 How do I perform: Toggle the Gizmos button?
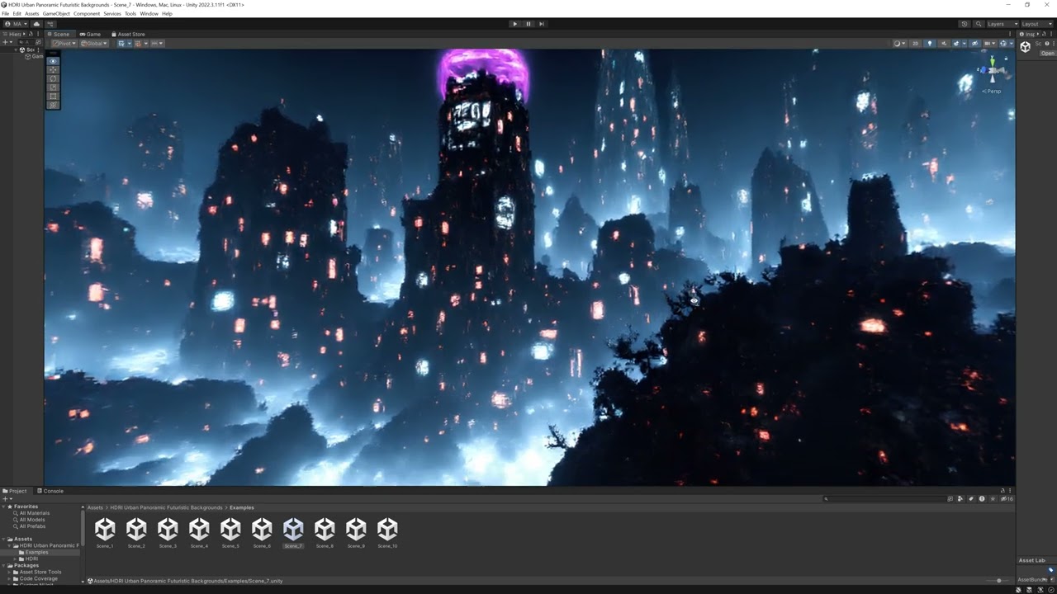coord(1003,43)
